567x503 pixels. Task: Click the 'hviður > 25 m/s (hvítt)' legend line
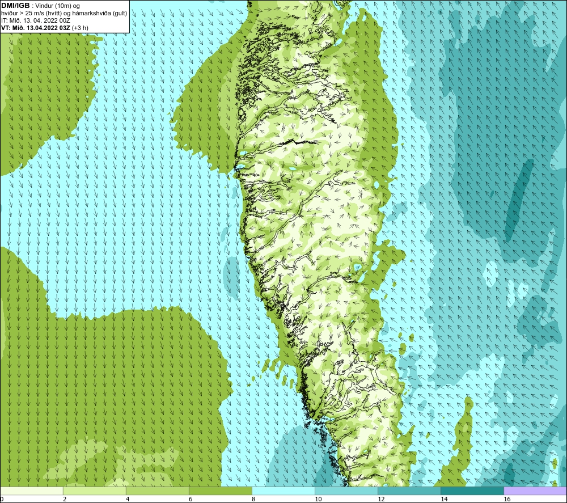tap(64, 14)
